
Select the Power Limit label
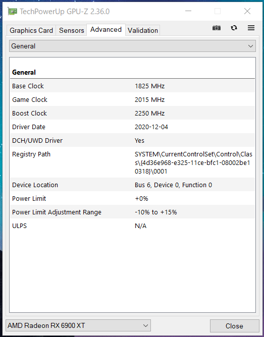click(29, 198)
